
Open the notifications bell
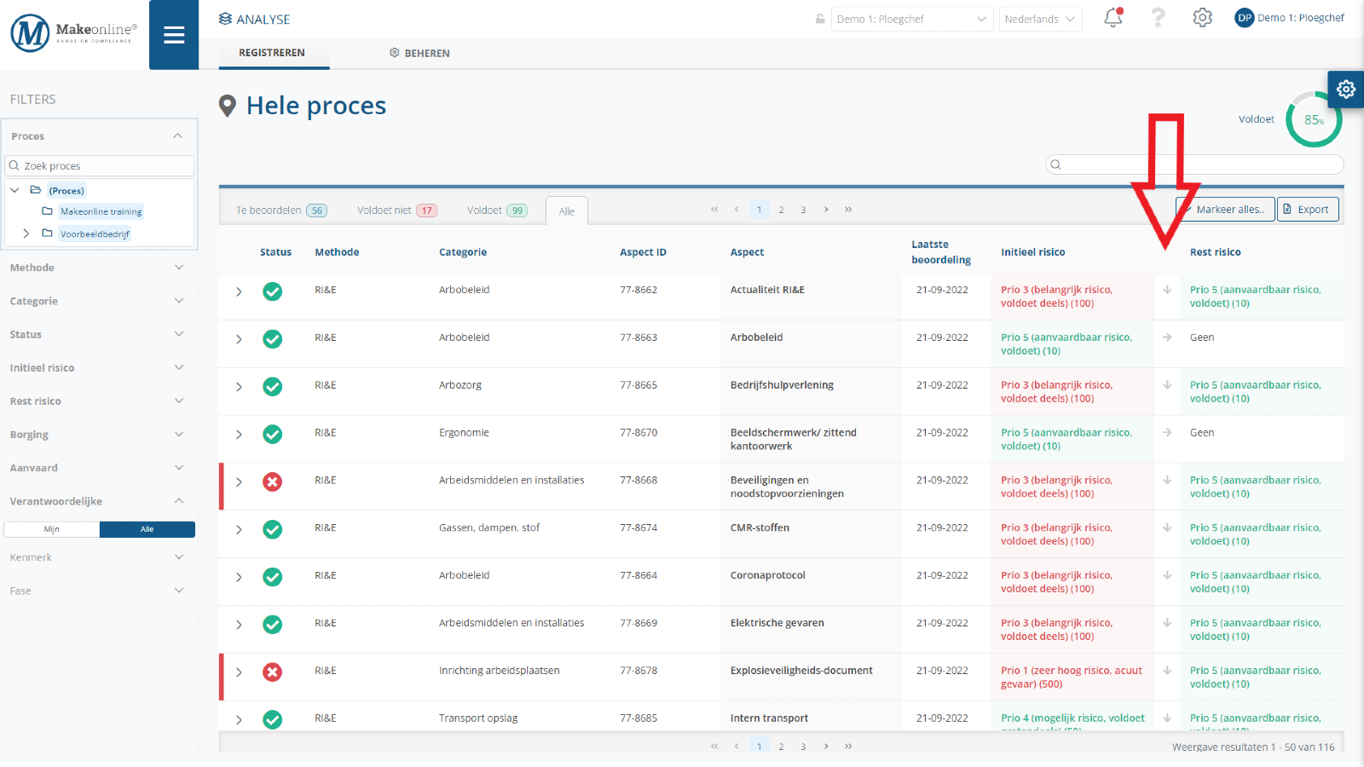pyautogui.click(x=1113, y=18)
